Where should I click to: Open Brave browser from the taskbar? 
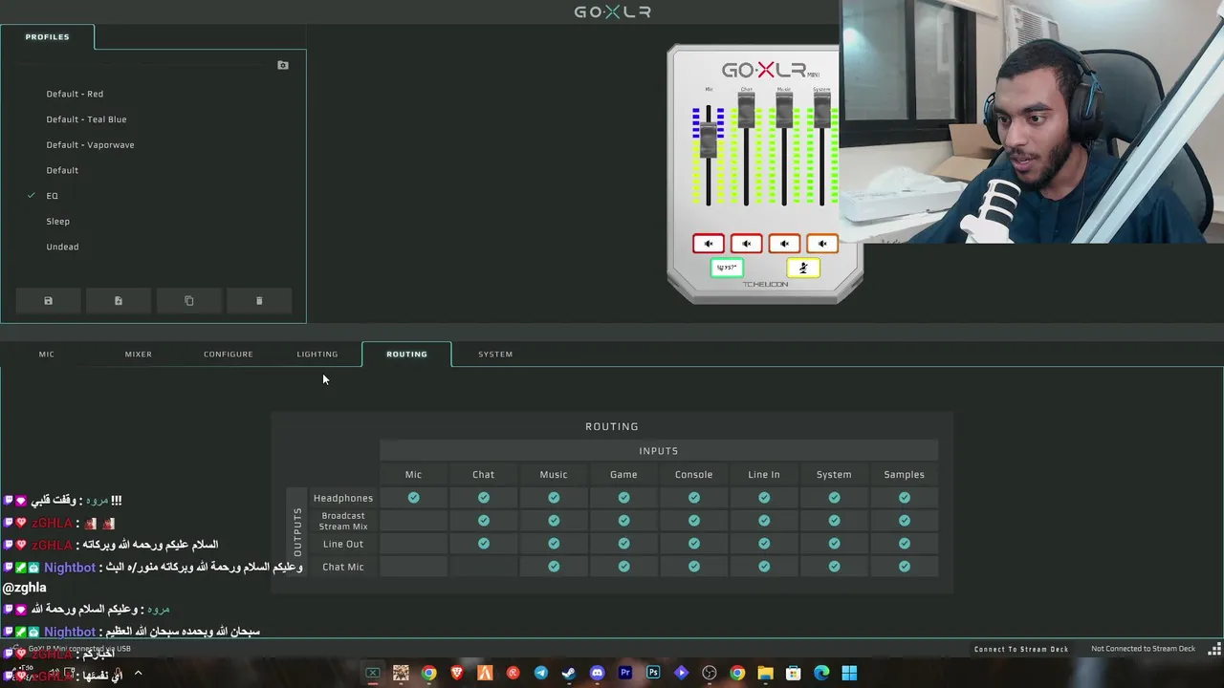[x=457, y=673]
